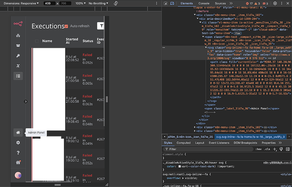Viewport: 292px width, 187px height.
Task: Open the n8n-y89D68g9.css:1 source link
Action: point(277,163)
